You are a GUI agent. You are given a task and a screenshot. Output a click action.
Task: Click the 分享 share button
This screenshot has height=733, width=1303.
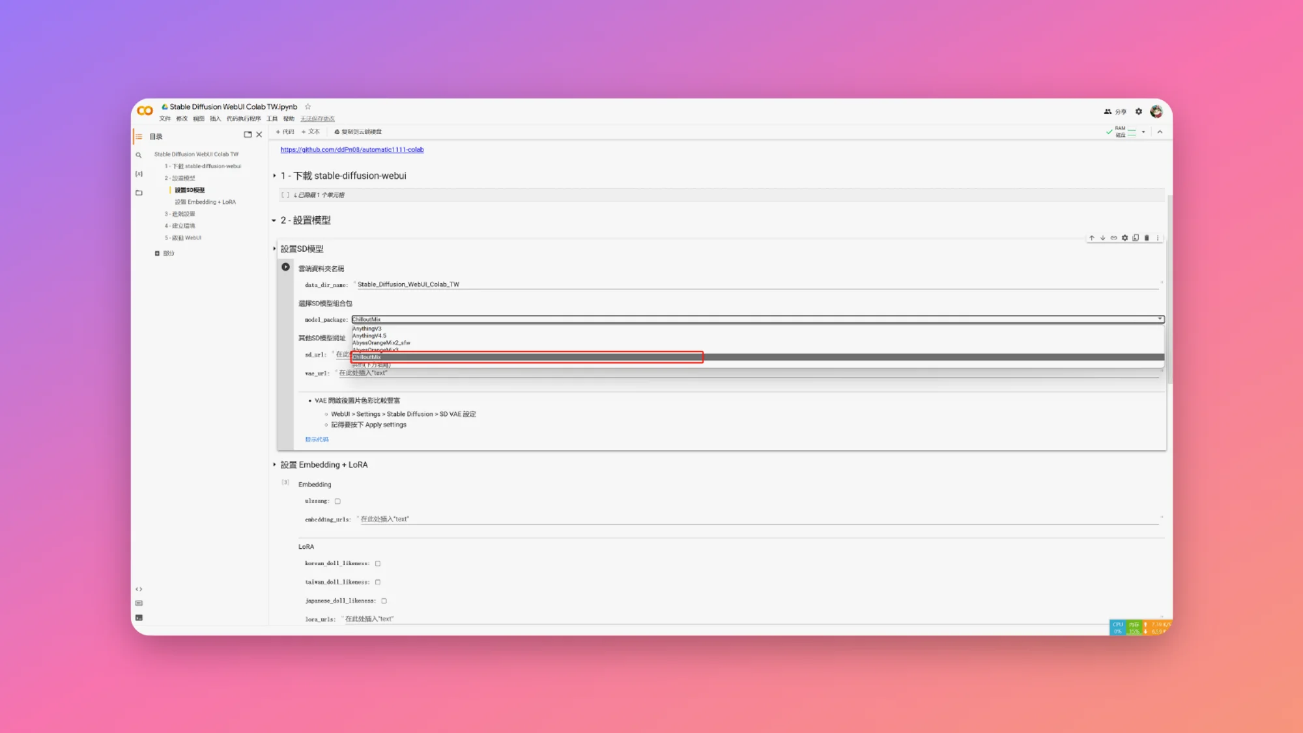(x=1115, y=112)
